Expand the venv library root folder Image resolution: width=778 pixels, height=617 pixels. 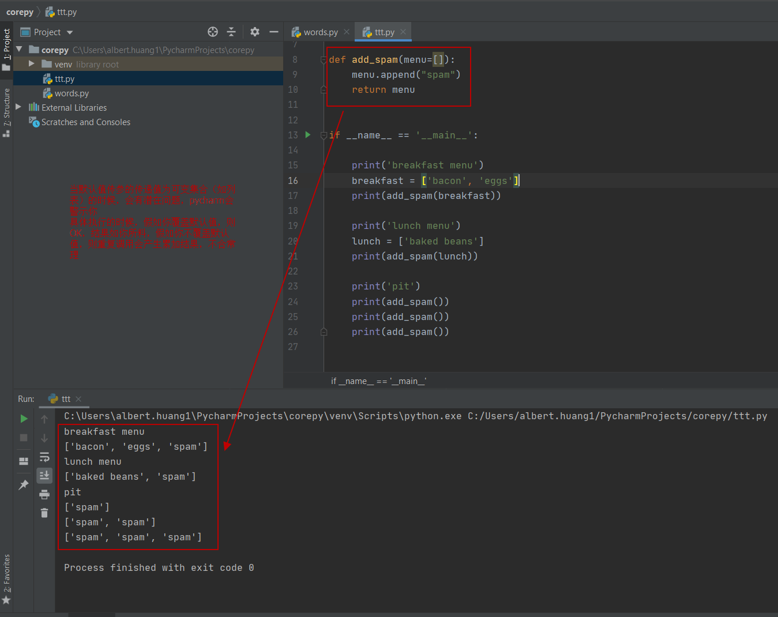pyautogui.click(x=32, y=64)
